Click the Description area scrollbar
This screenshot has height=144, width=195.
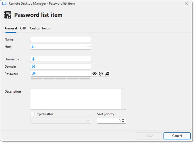point(123,99)
